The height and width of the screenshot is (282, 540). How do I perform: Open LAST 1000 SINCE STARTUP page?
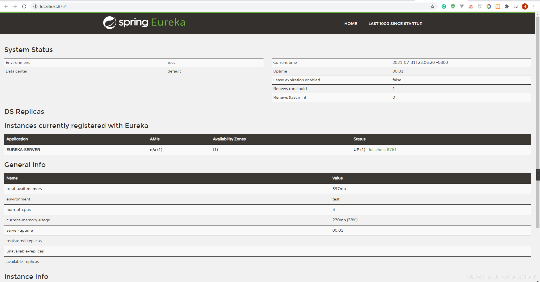tap(395, 24)
